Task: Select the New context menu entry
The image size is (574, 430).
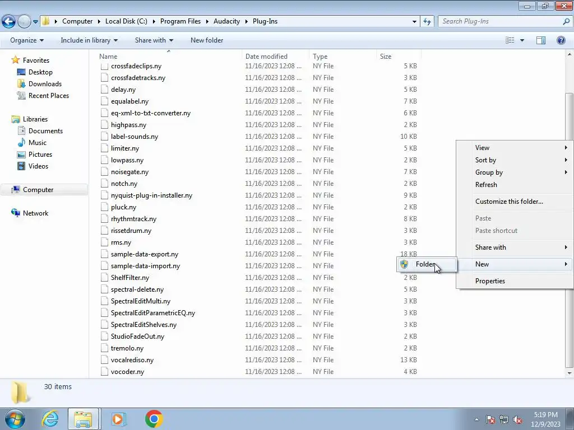Action: (x=515, y=264)
